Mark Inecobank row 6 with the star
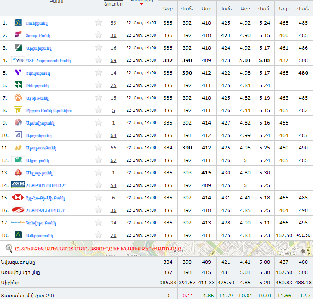The height and width of the screenshot is (299, 313). point(99,85)
